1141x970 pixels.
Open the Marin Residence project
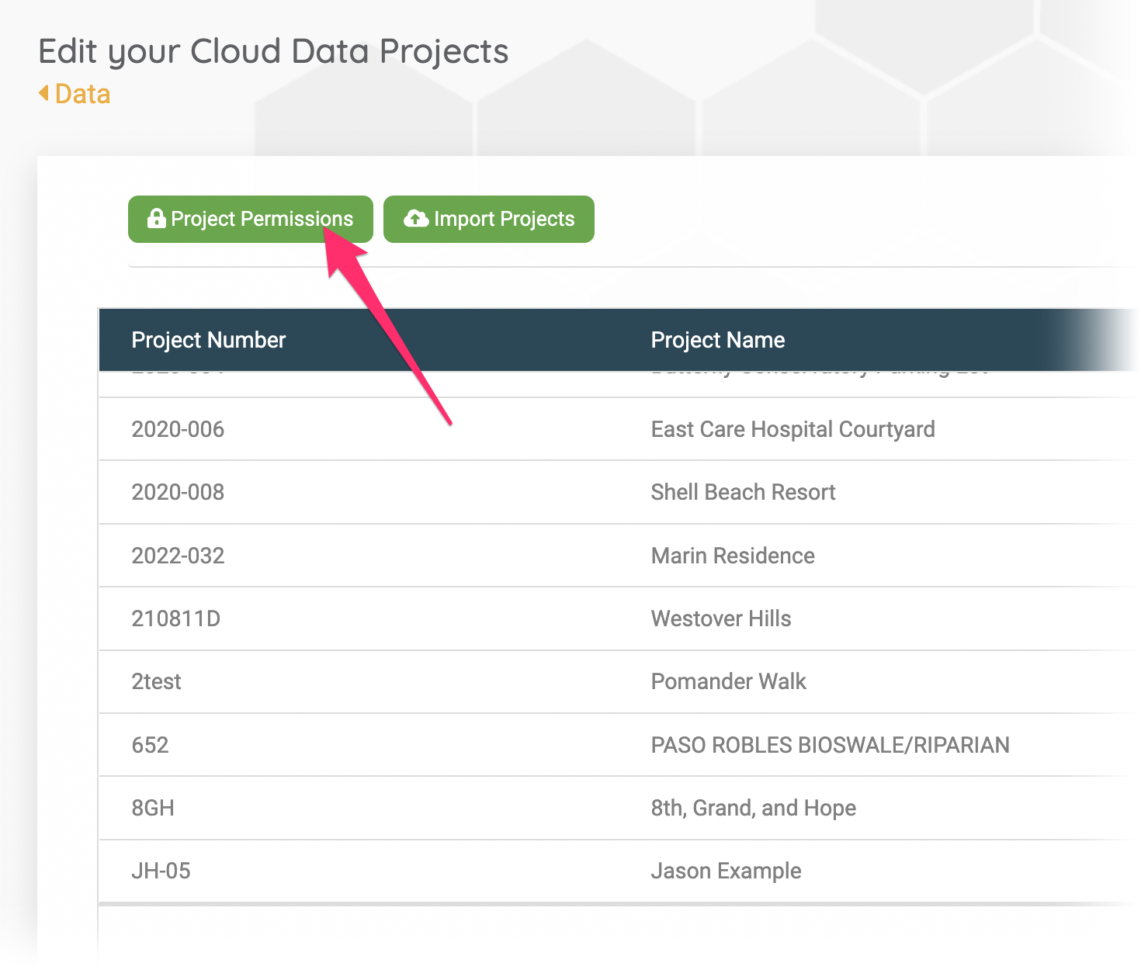(x=733, y=556)
